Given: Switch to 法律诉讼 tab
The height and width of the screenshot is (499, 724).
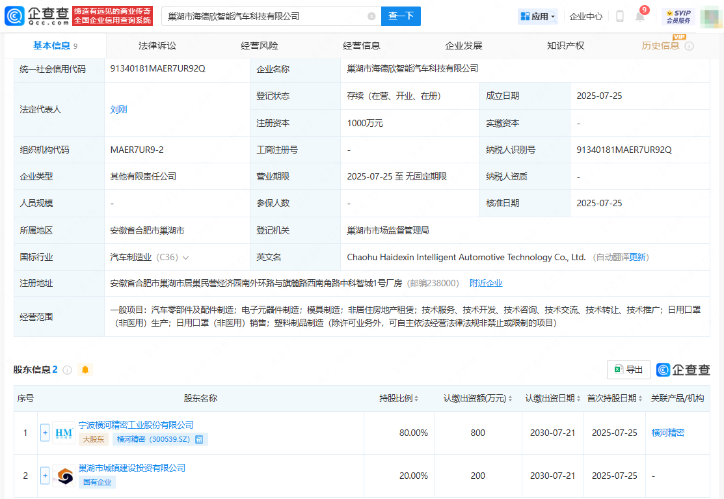Looking at the screenshot, I should pos(157,46).
